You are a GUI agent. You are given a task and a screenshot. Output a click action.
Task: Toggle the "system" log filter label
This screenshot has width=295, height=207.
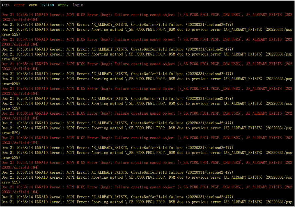tap(47, 5)
